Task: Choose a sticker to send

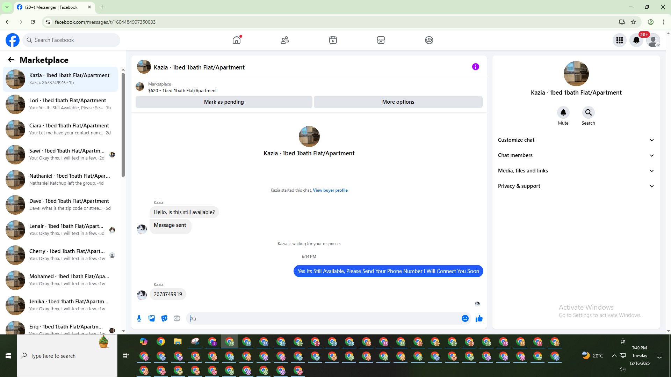Action: 164,318
